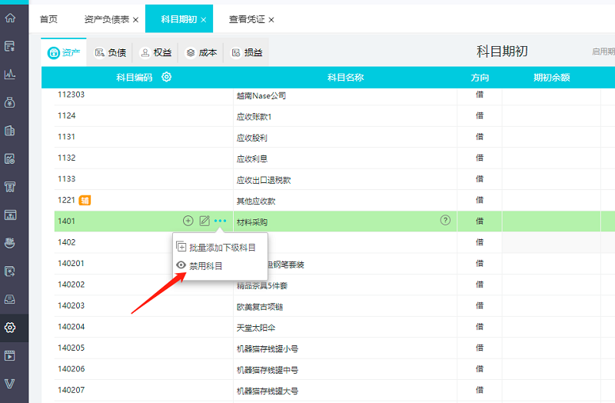Image resolution: width=615 pixels, height=403 pixels.
Task: Select account code 140207
Action: (71, 390)
